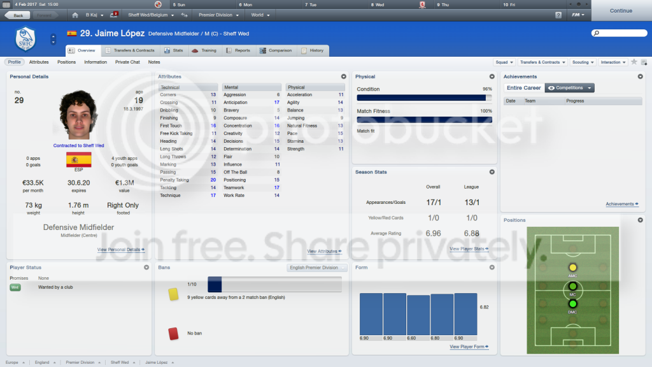Click the help question mark icon
The height and width of the screenshot is (367, 652).
pos(558,15)
